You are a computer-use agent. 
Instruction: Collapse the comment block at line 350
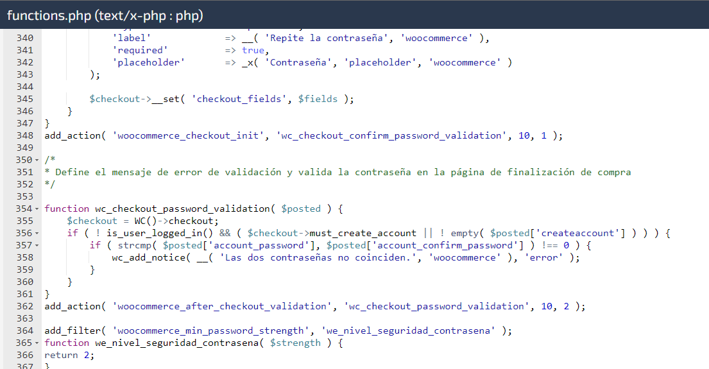pos(37,160)
